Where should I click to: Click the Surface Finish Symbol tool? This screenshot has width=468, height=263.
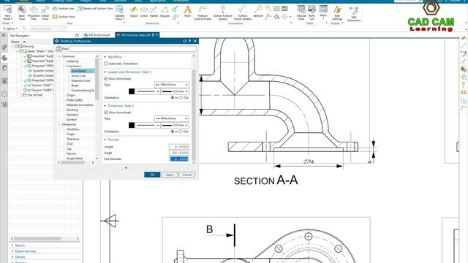(x=242, y=13)
